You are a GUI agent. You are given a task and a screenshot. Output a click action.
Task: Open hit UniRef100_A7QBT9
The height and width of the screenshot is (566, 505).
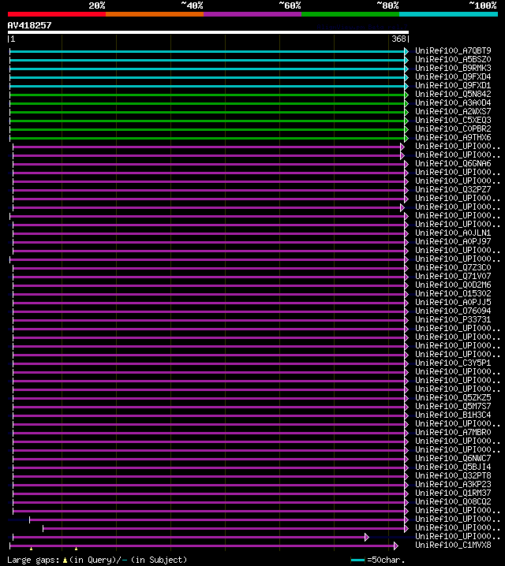453,50
